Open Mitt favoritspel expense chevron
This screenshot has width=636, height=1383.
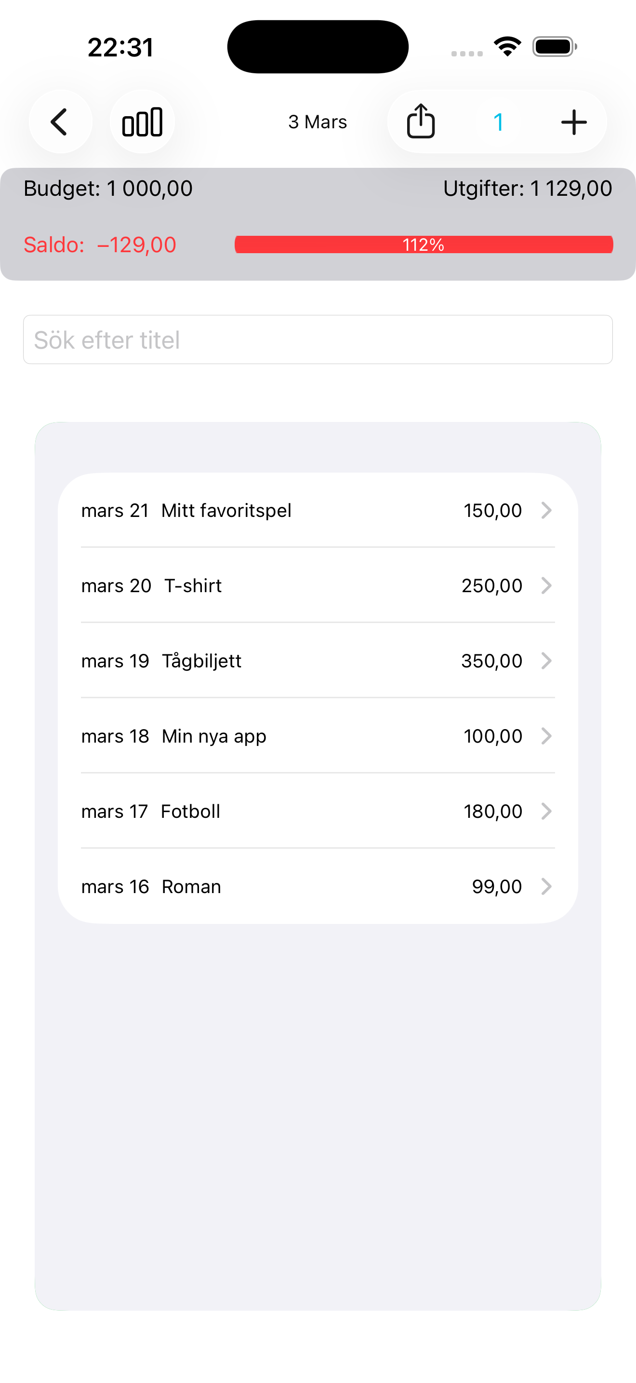coord(546,510)
